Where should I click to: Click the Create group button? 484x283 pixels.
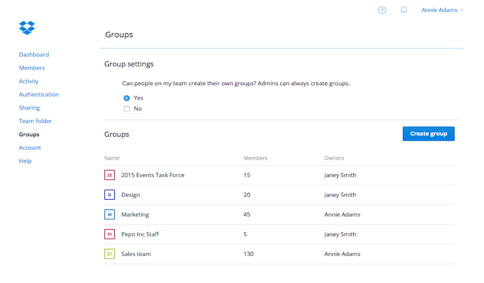[429, 134]
